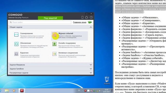Focus the Поиск задач search field
The width and height of the screenshot is (166, 93).
click(x=40, y=22)
